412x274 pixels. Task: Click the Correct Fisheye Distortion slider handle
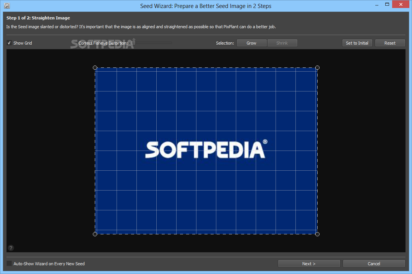[x=133, y=42]
